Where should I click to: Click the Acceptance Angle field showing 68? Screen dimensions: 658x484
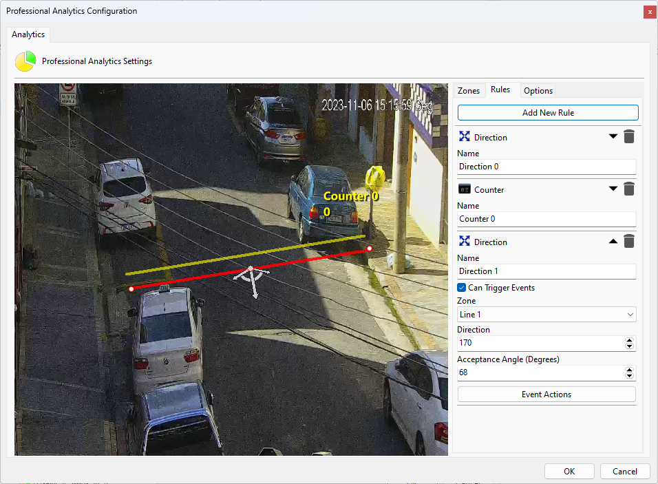(540, 372)
